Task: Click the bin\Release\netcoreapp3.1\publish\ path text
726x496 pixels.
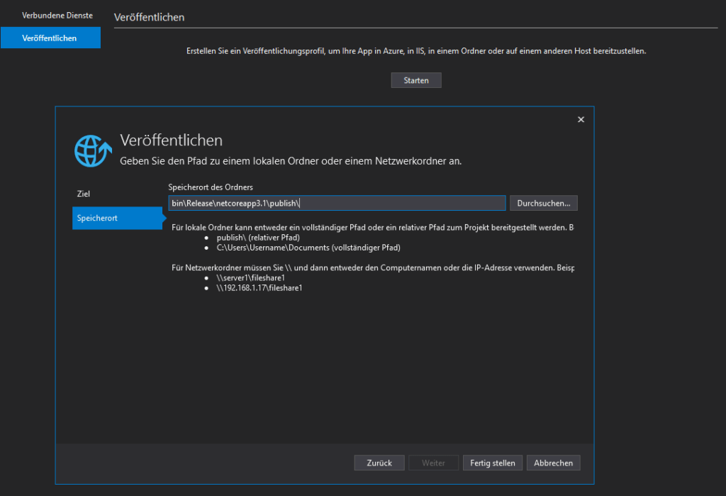Action: pos(236,203)
